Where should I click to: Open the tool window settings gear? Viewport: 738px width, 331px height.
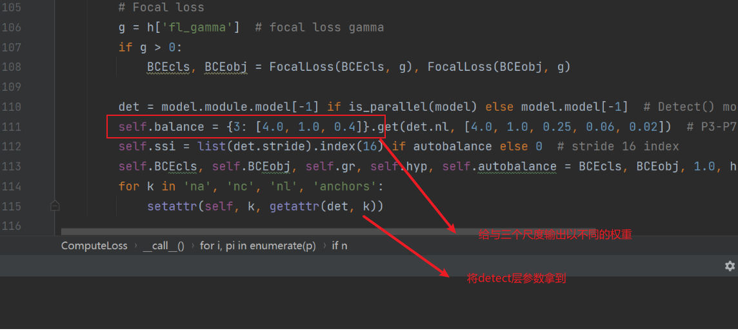point(730,266)
